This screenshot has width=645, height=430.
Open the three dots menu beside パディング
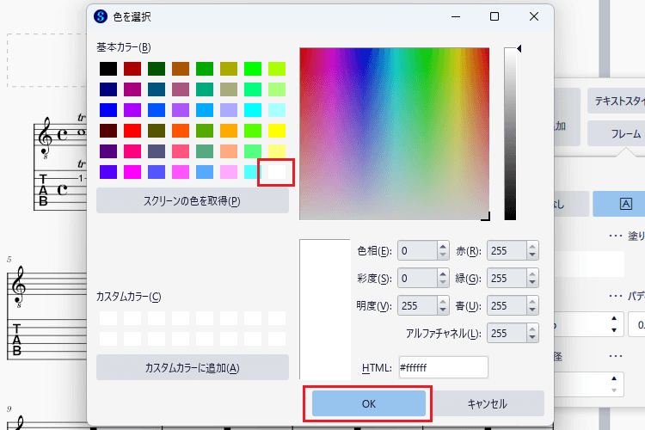click(x=616, y=296)
